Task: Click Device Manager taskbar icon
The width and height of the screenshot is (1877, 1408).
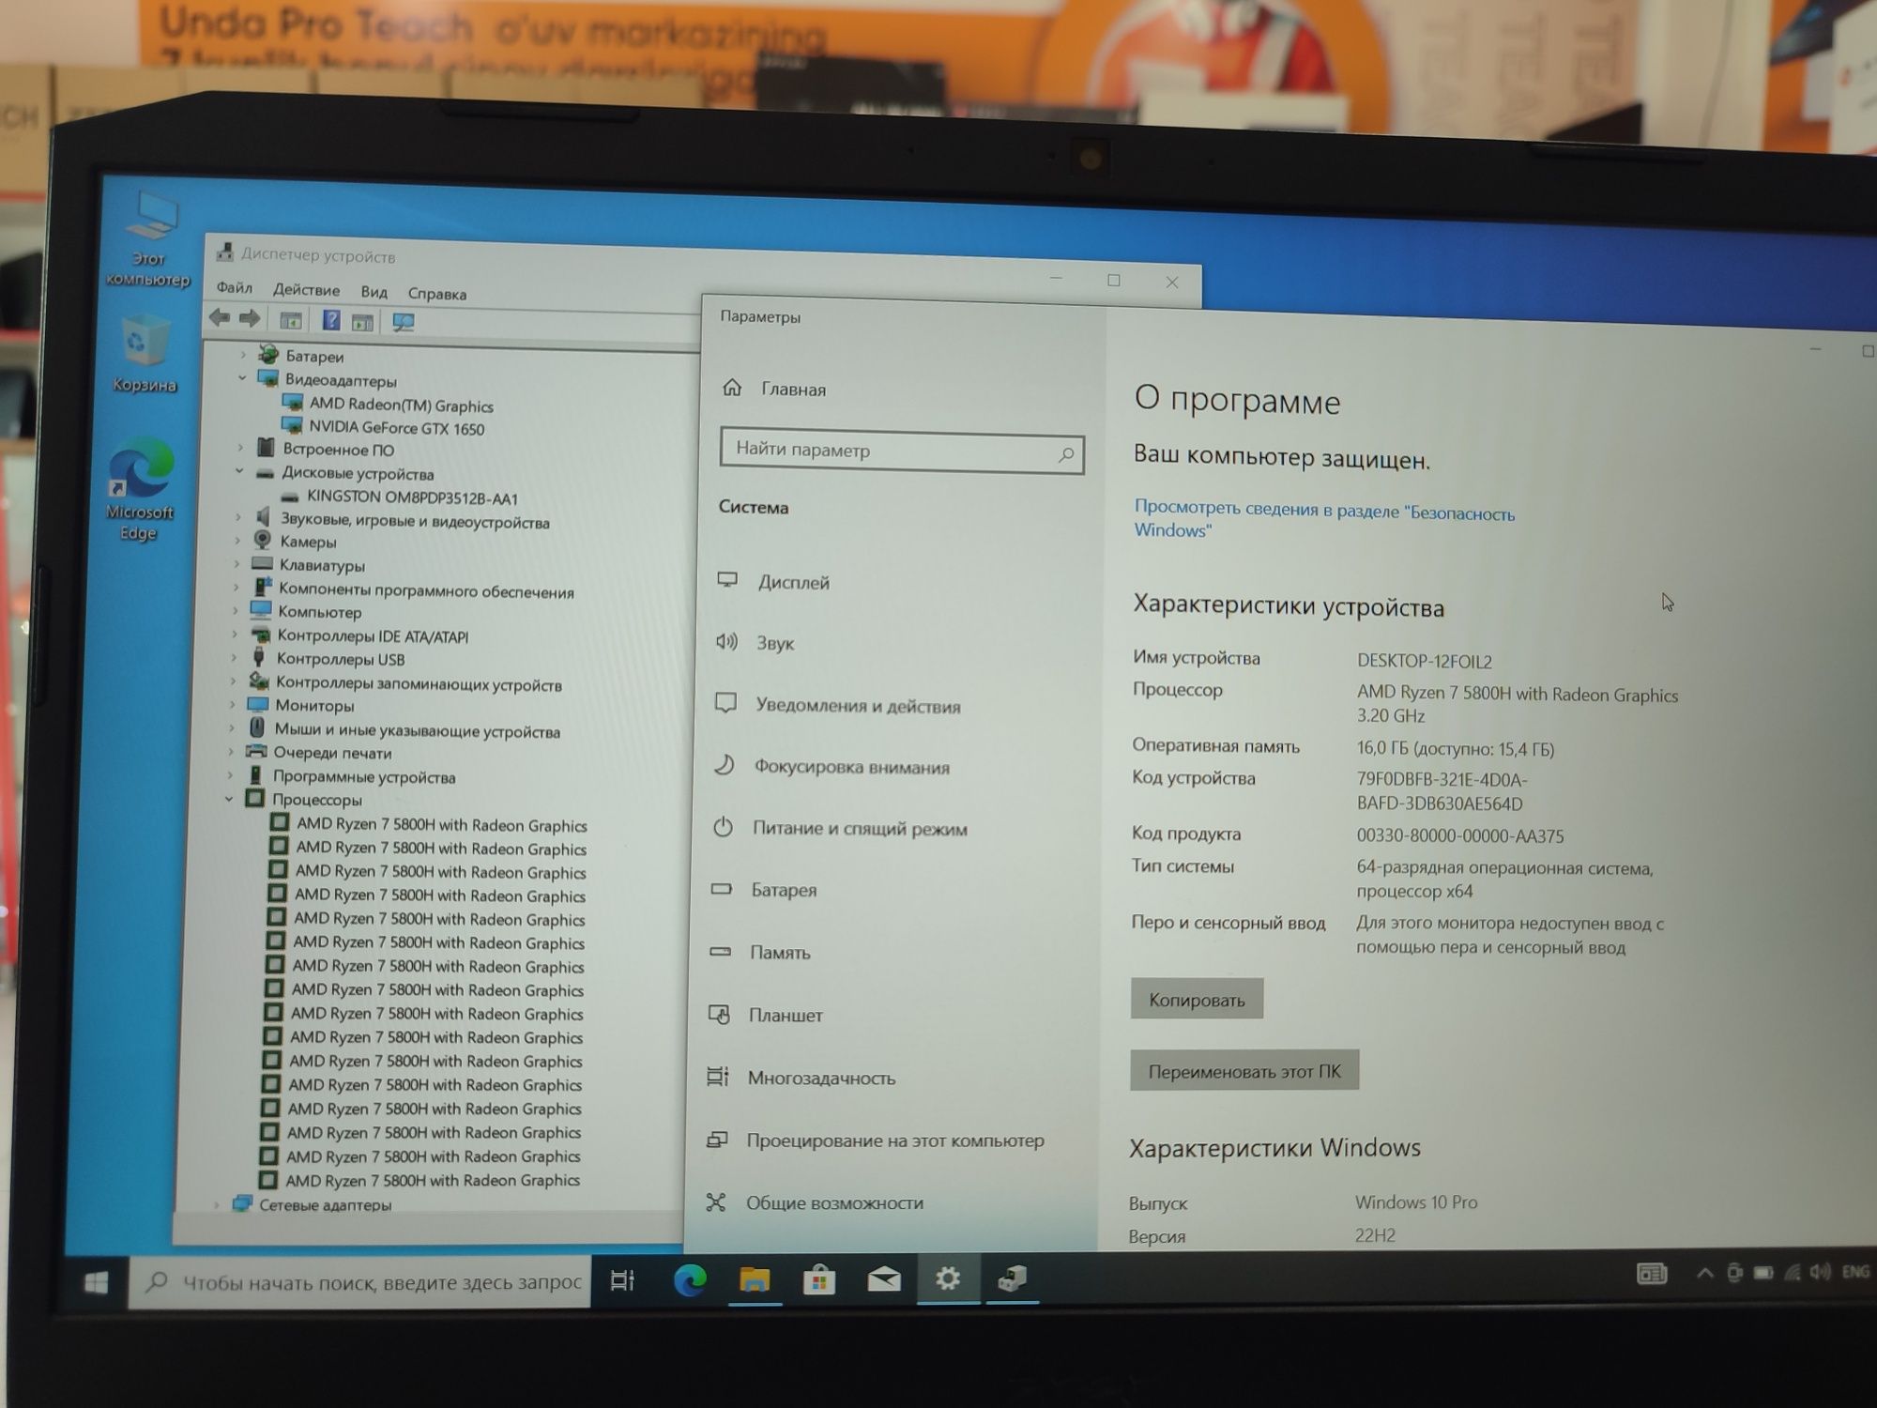Action: coord(1012,1278)
